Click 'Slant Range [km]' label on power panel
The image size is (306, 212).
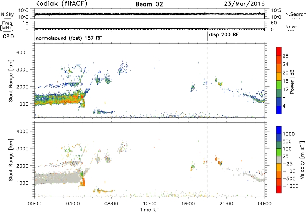coord(11,81)
